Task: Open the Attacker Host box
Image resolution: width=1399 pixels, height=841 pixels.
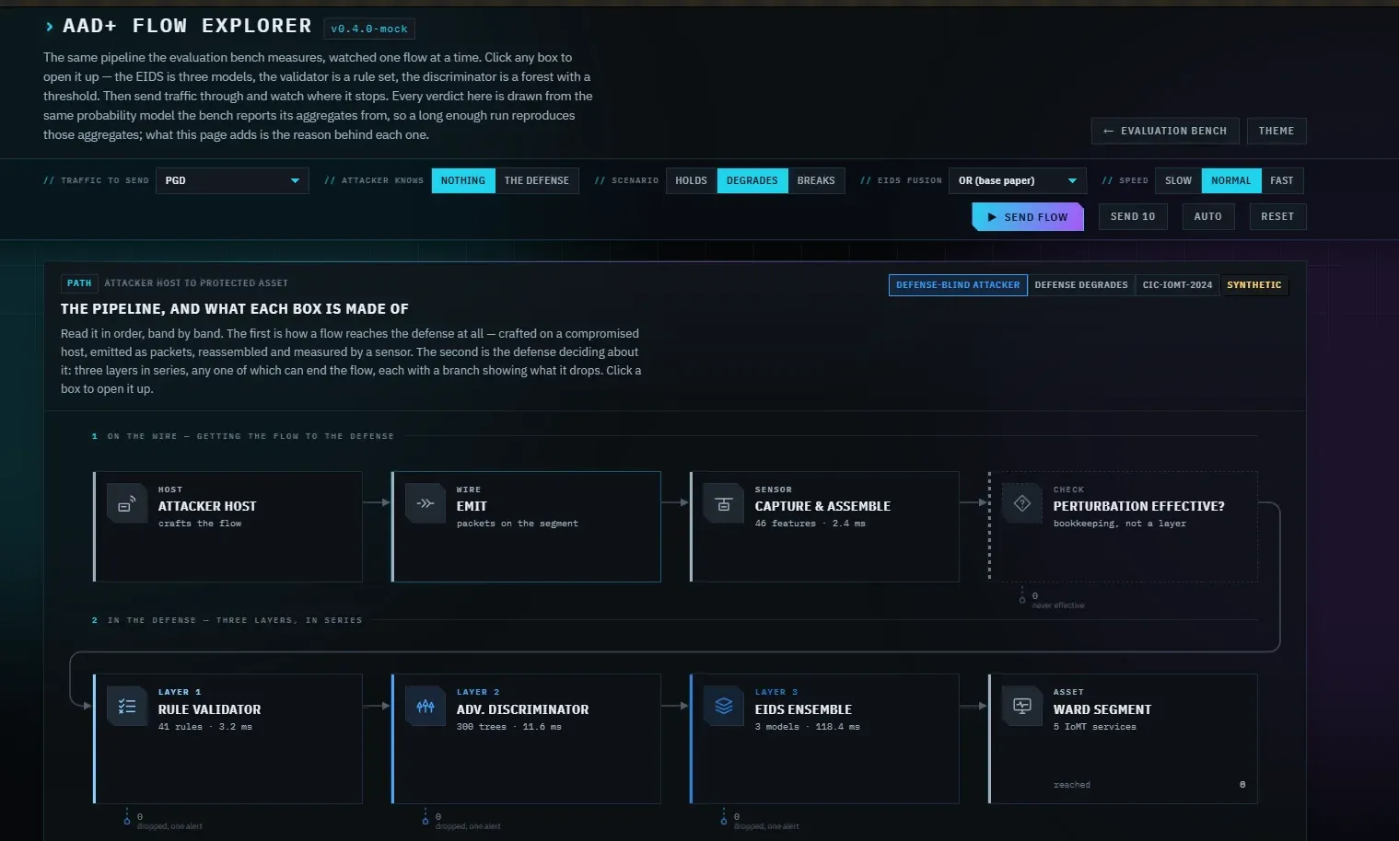Action: tap(227, 526)
